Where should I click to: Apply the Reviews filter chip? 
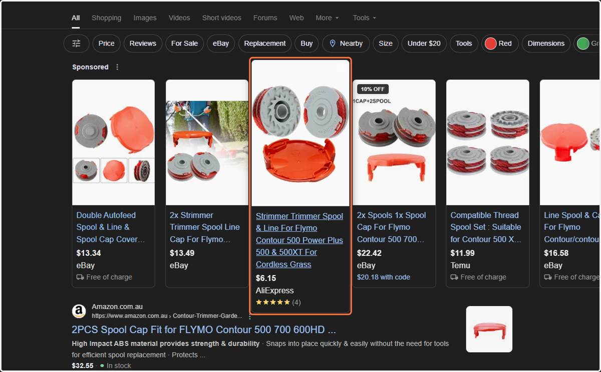pos(143,43)
